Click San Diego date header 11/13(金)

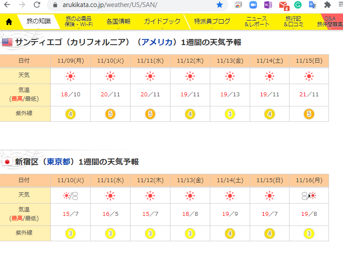[x=230, y=61]
